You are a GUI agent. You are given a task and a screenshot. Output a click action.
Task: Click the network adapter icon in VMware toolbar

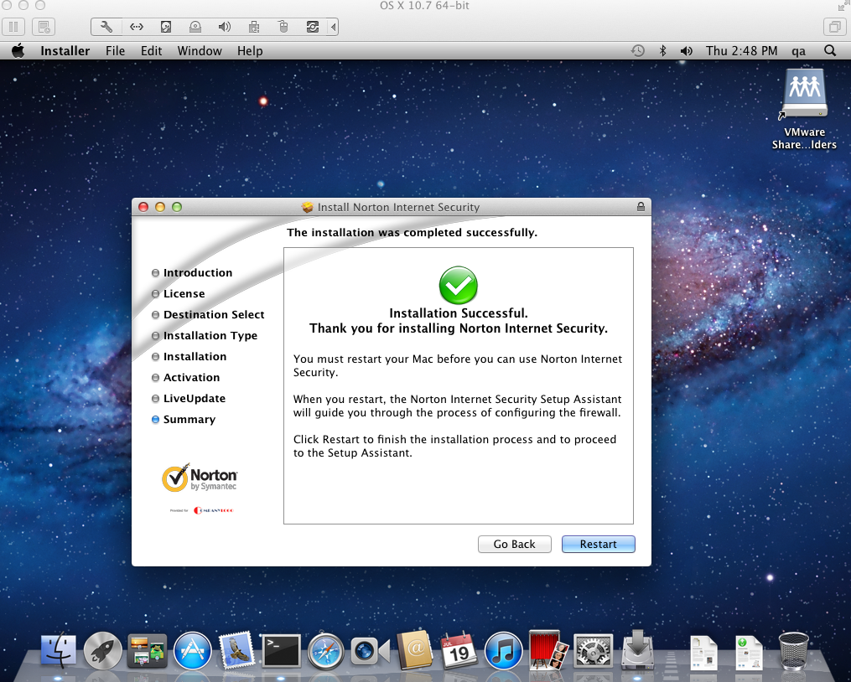tap(137, 27)
